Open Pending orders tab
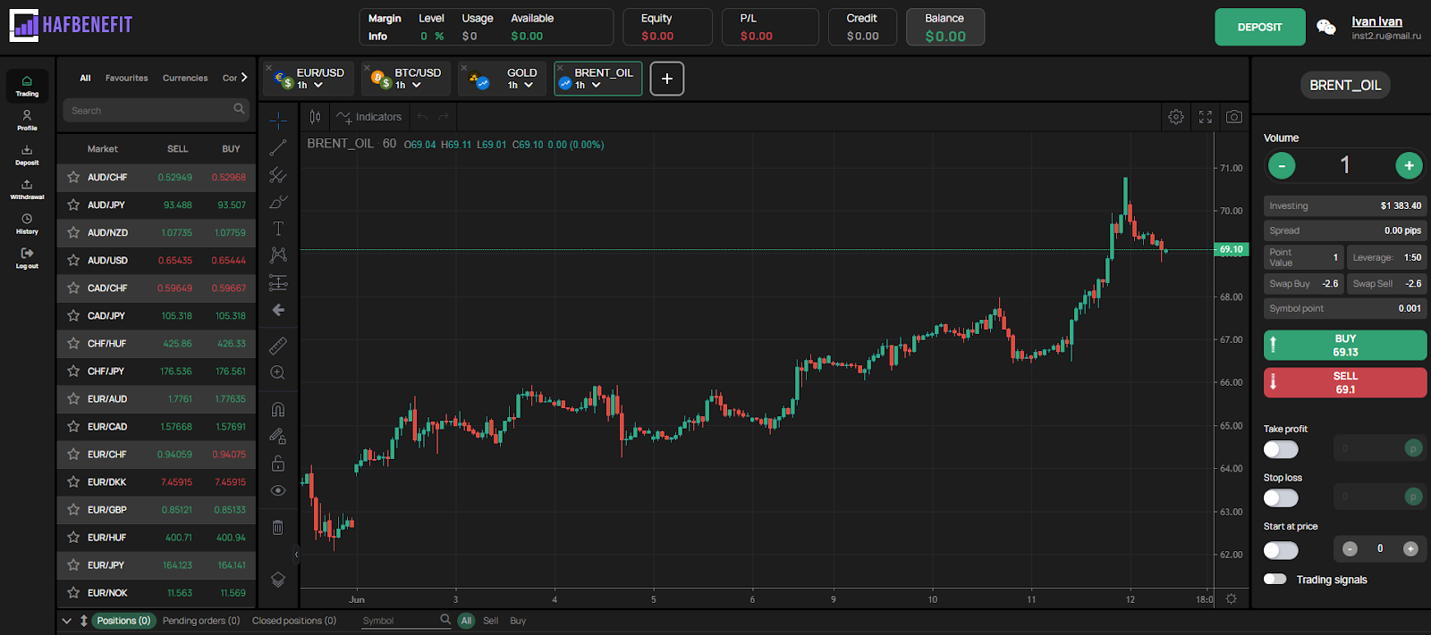The width and height of the screenshot is (1431, 635). (201, 621)
